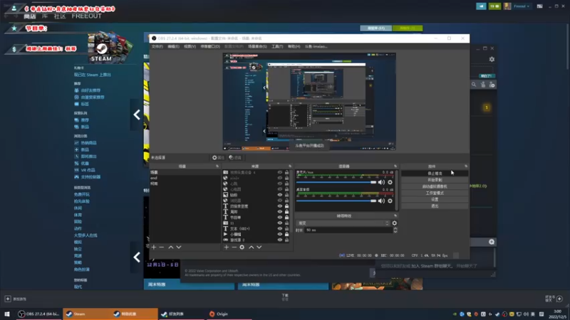Move the scene up in the Scenes panel

click(x=170, y=247)
